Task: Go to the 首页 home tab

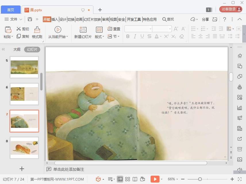Action: [x=11, y=10]
